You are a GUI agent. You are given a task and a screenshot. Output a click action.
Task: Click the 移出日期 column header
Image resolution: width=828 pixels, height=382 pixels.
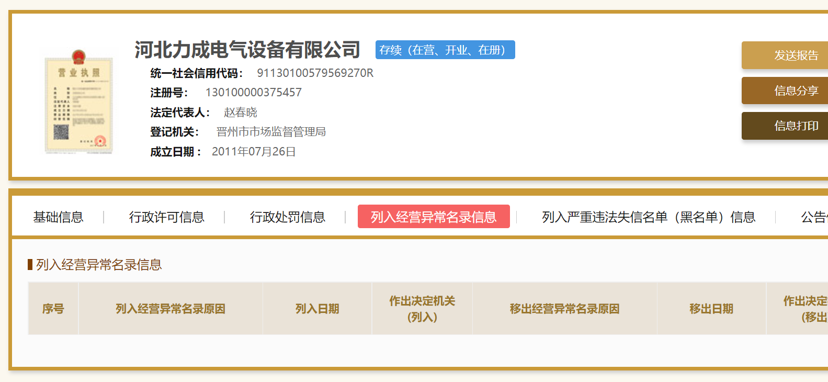[711, 309]
